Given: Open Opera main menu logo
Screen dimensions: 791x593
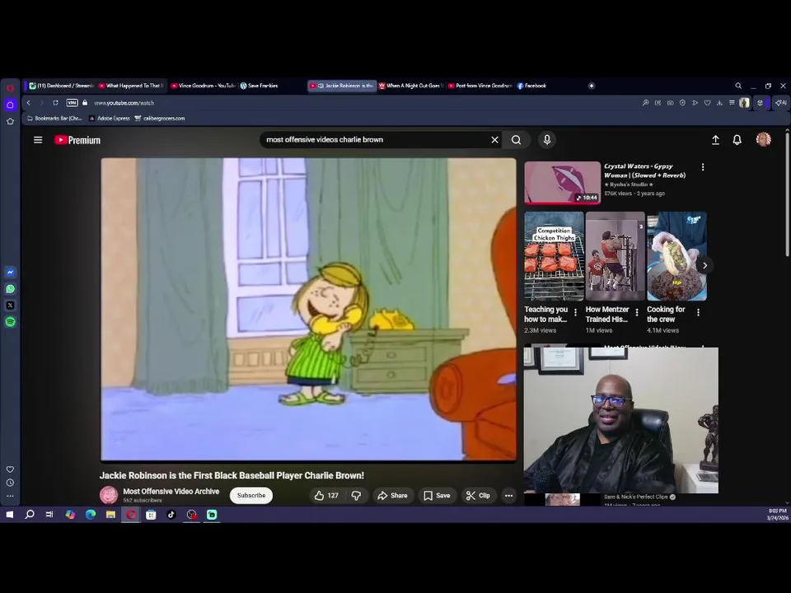Looking at the screenshot, I should tap(10, 88).
